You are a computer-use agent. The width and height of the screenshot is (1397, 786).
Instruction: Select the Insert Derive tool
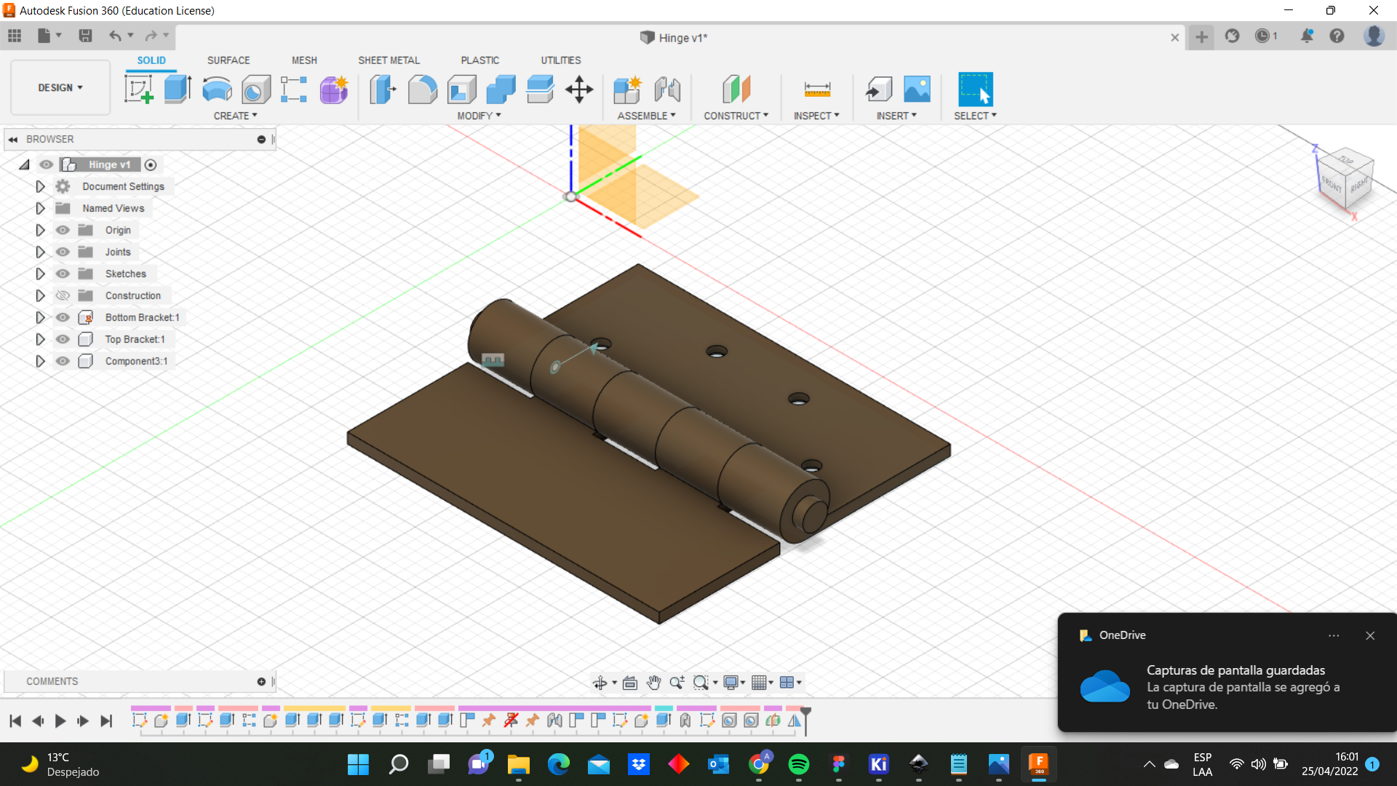pyautogui.click(x=878, y=90)
